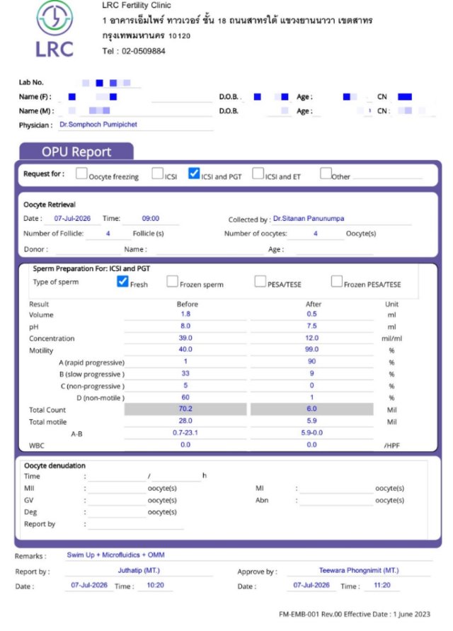Image resolution: width=453 pixels, height=631 pixels.
Task: Click the Other request text line
Action: (x=388, y=176)
